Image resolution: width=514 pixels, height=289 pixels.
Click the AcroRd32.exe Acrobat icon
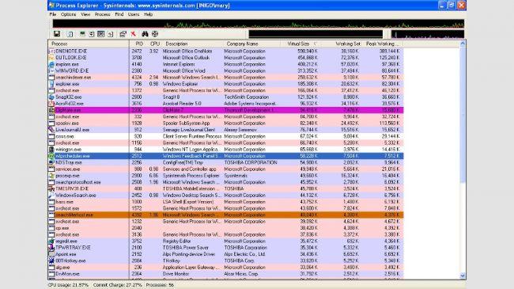click(x=51, y=104)
